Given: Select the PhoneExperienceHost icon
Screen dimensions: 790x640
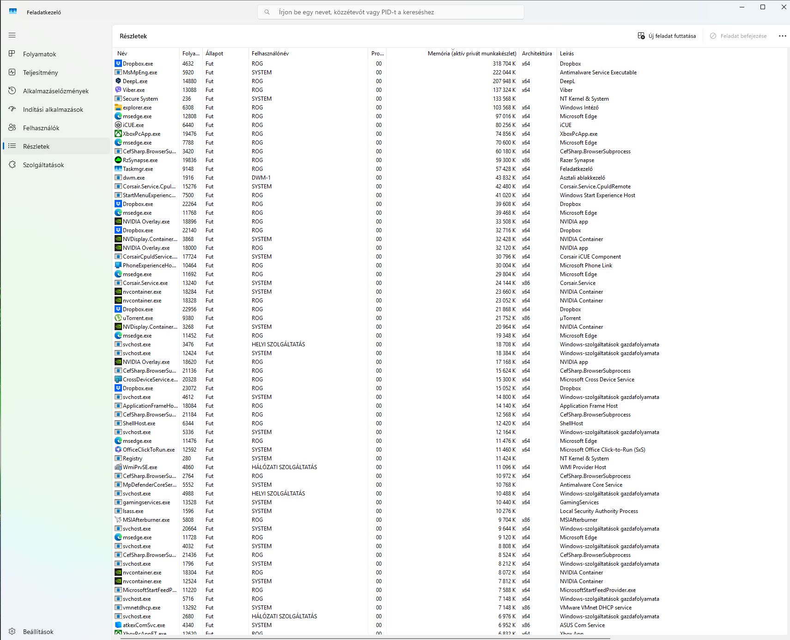Looking at the screenshot, I should (118, 266).
